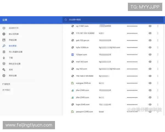This screenshot has height=132, width=165.
Task: Click the favicon for mail.163.com
Action: pyautogui.click(x=73, y=62)
